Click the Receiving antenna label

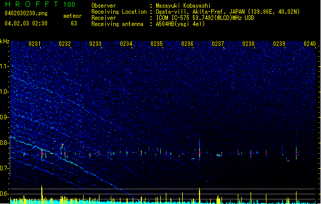click(x=117, y=24)
